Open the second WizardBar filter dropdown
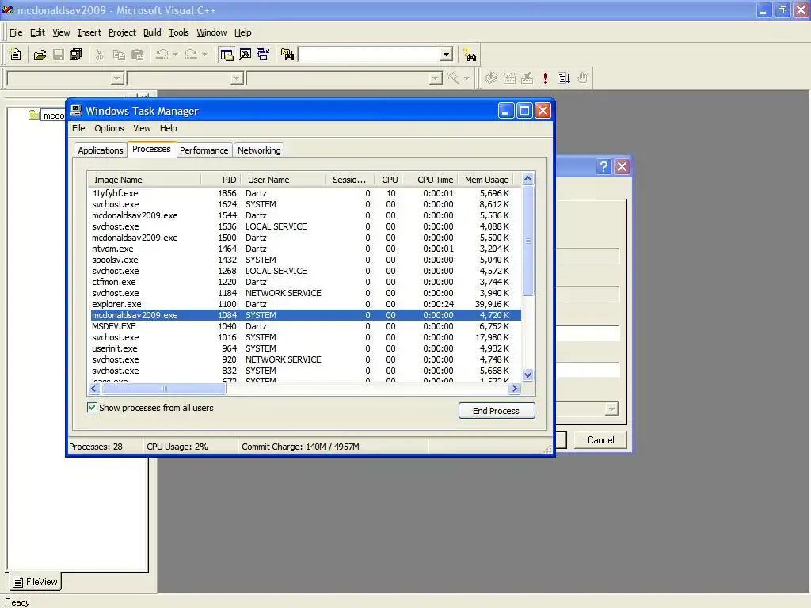The width and height of the screenshot is (811, 608). [x=236, y=78]
